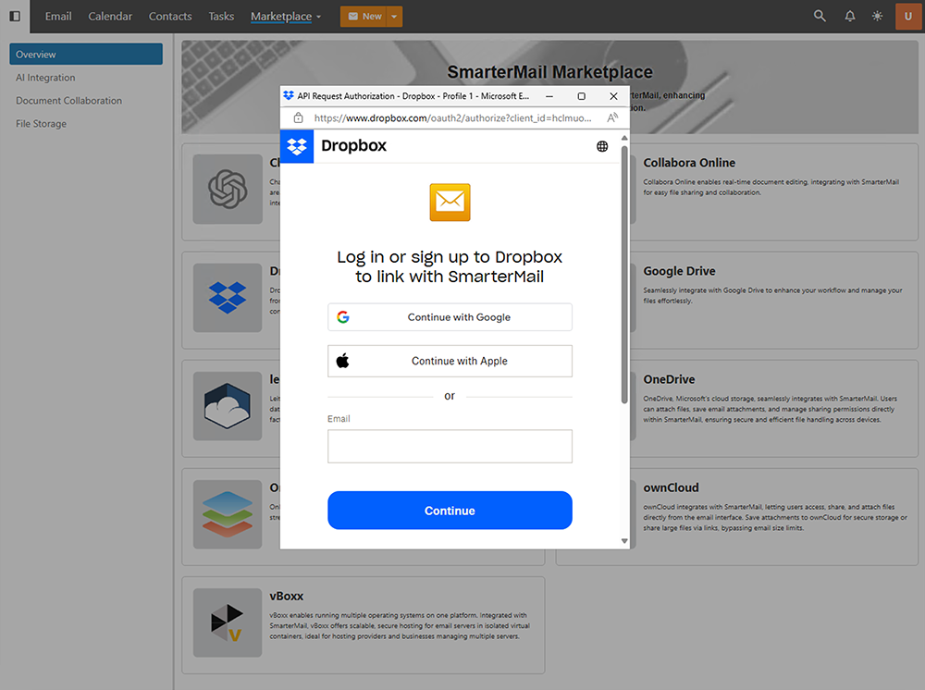Click the SmarterMail Marketplace heading
This screenshot has width=925, height=690.
point(549,72)
